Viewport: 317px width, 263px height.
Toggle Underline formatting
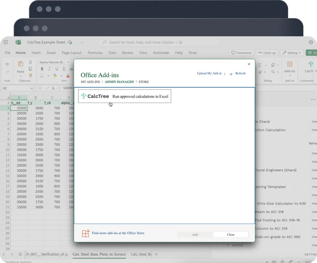[x=57, y=69]
